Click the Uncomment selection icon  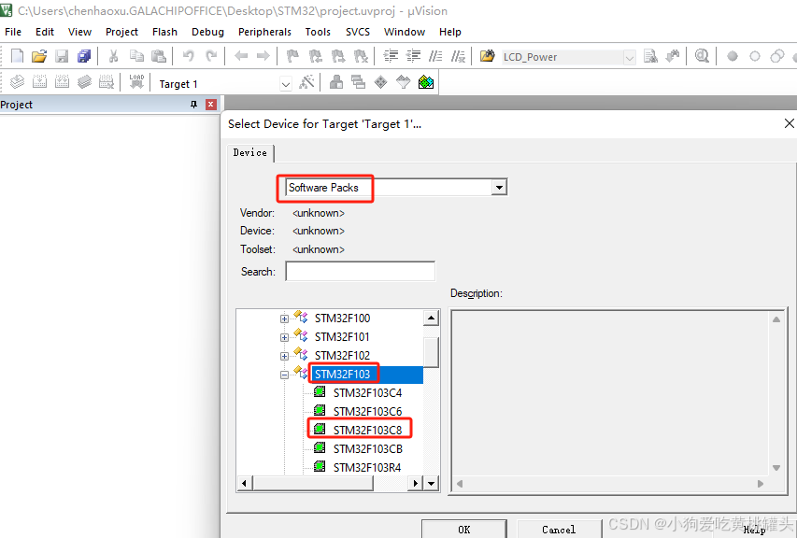pos(458,56)
